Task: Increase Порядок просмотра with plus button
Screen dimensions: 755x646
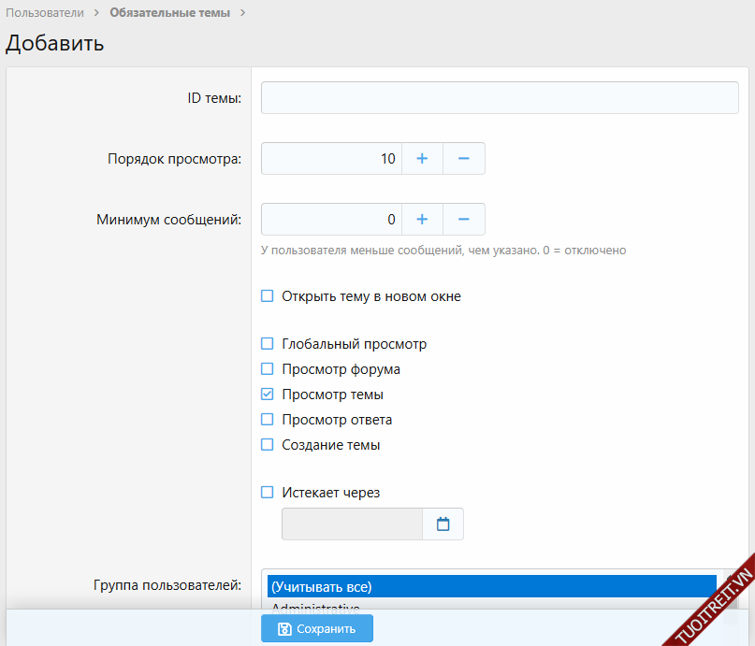Action: pos(422,159)
